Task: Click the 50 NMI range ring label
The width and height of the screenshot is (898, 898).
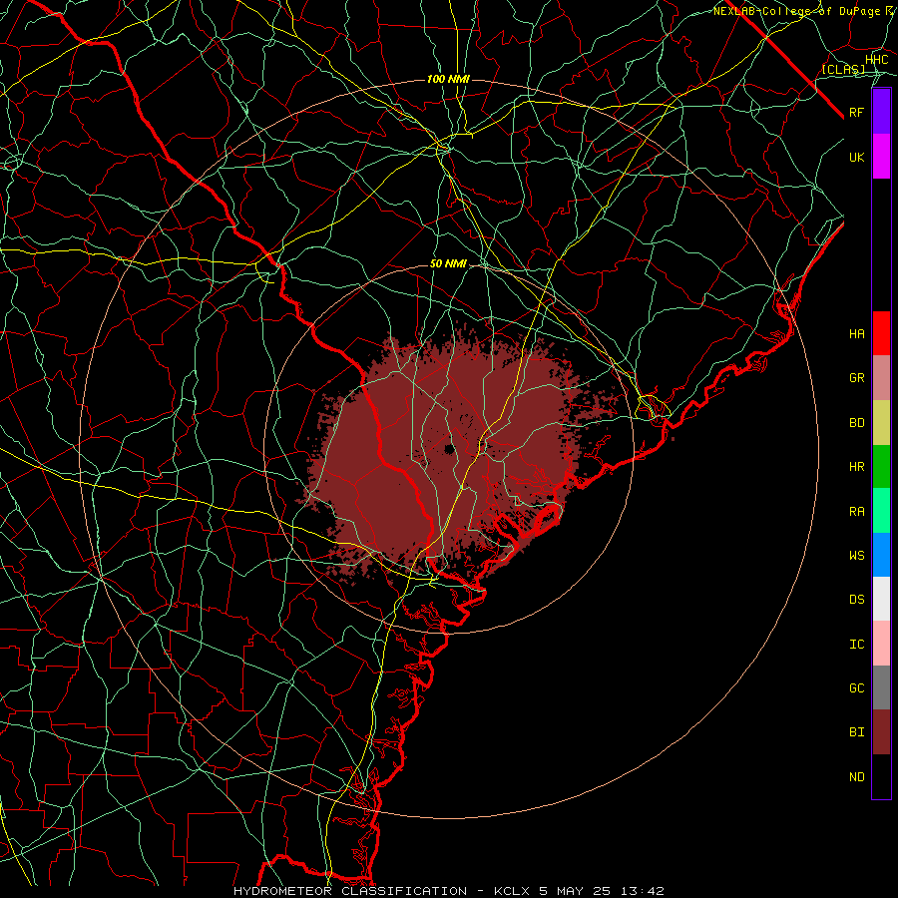Action: click(x=448, y=263)
